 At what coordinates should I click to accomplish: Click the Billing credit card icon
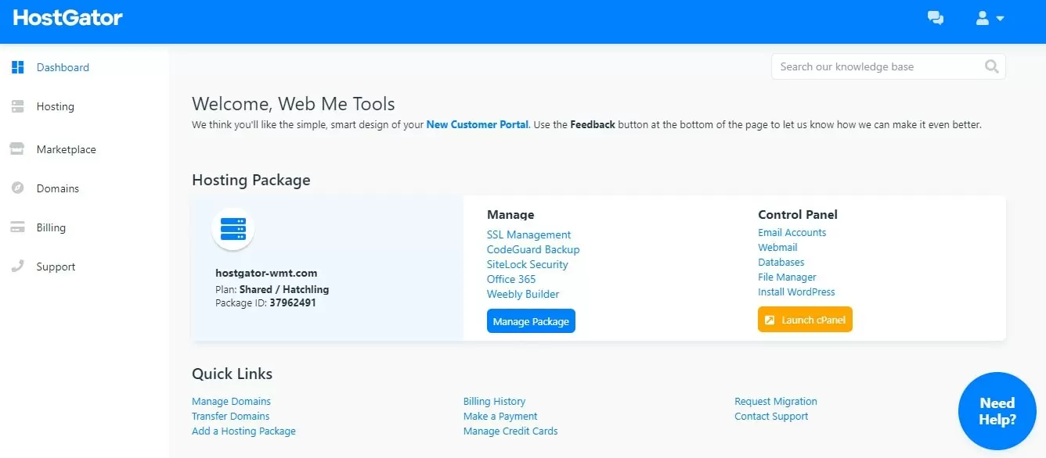(x=17, y=227)
